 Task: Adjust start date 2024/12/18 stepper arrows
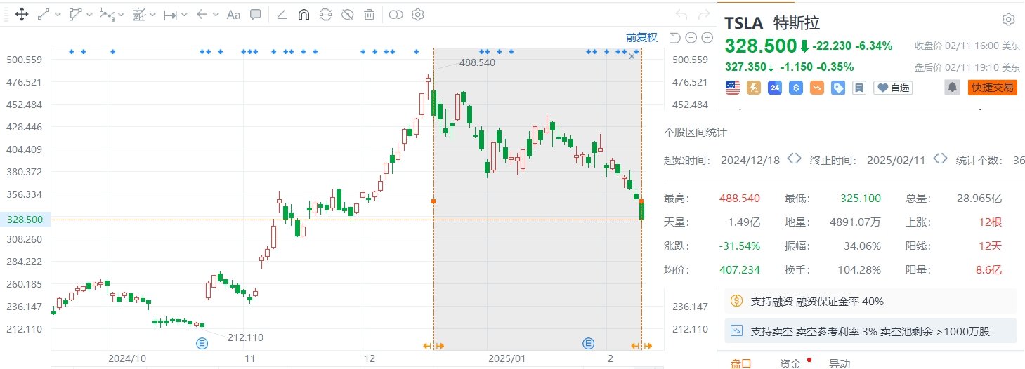click(794, 159)
